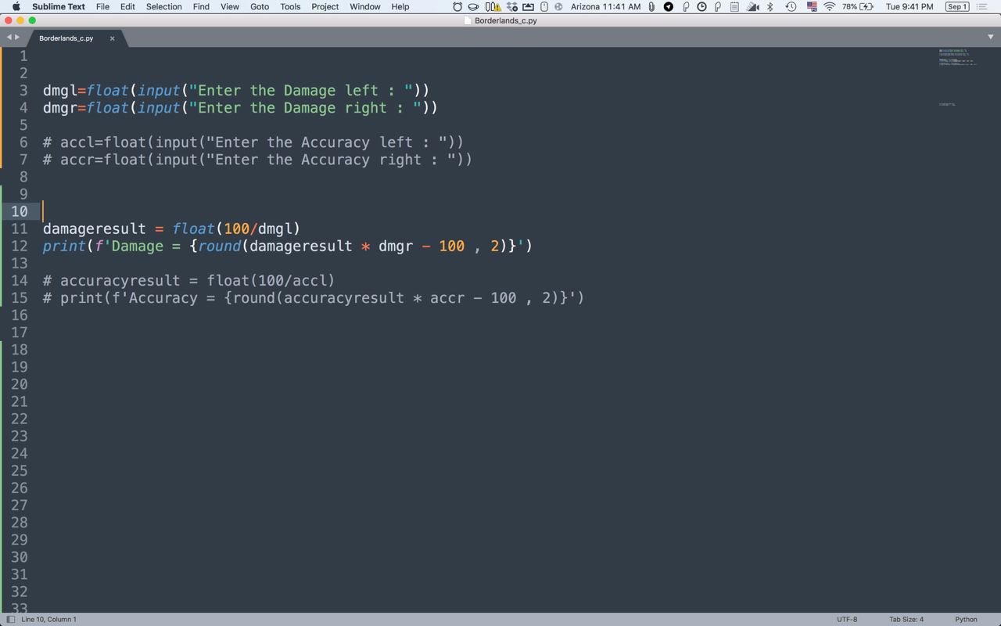1001x626 pixels.
Task: Open the Arizona 11:41 AM world clock
Action: click(x=605, y=6)
